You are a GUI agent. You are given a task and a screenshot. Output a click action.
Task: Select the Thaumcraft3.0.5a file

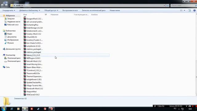(32, 73)
